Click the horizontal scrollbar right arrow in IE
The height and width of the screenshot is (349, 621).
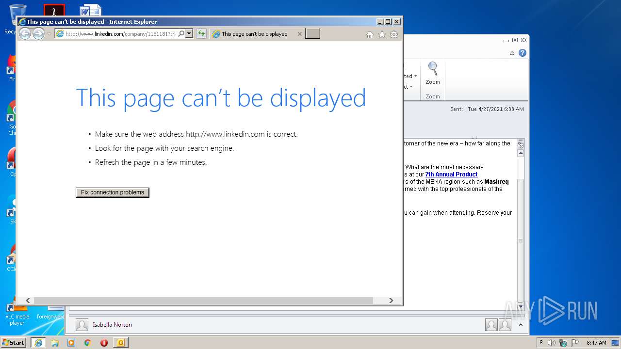click(x=391, y=301)
